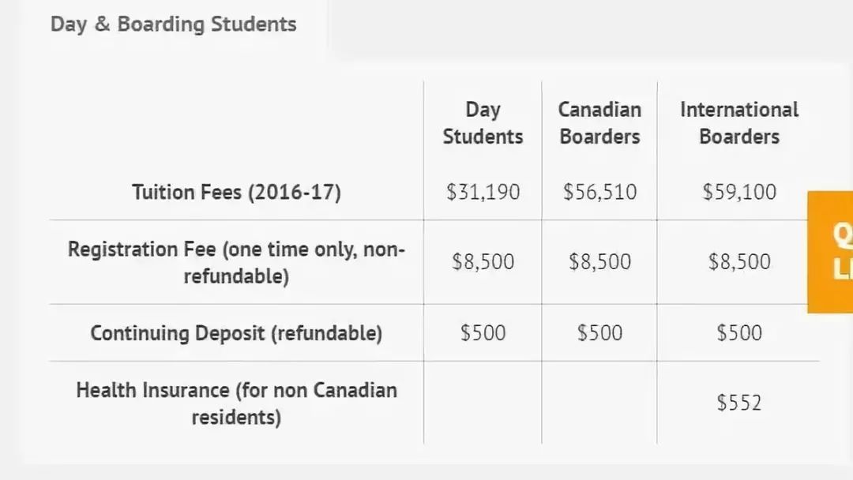Viewport: 853px width, 480px height.
Task: Click the Health Insurance row label
Action: [x=237, y=403]
